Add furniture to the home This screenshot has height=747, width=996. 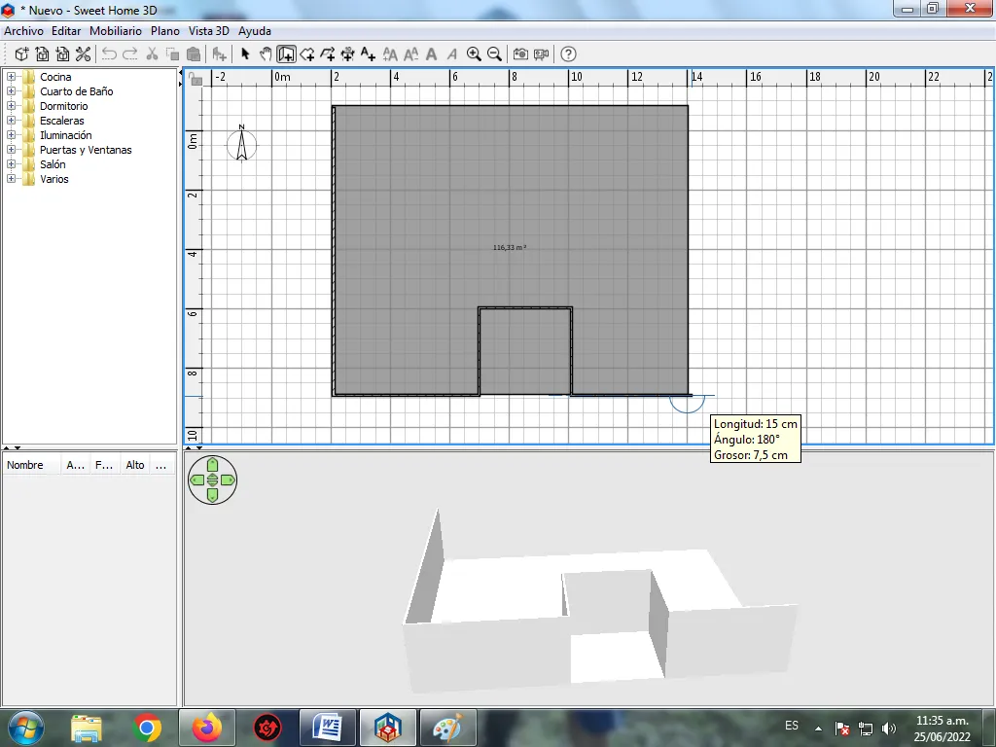click(219, 54)
